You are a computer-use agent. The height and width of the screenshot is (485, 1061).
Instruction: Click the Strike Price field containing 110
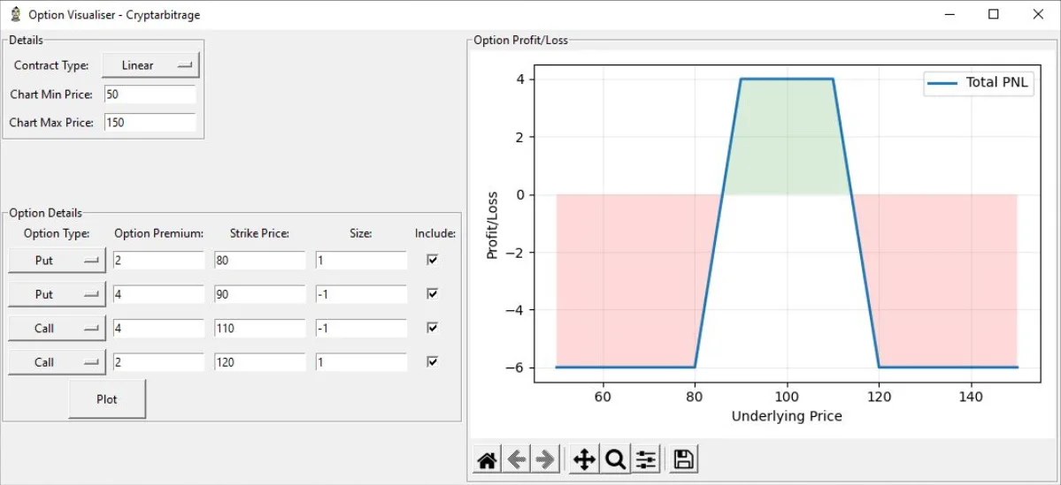tap(260, 329)
